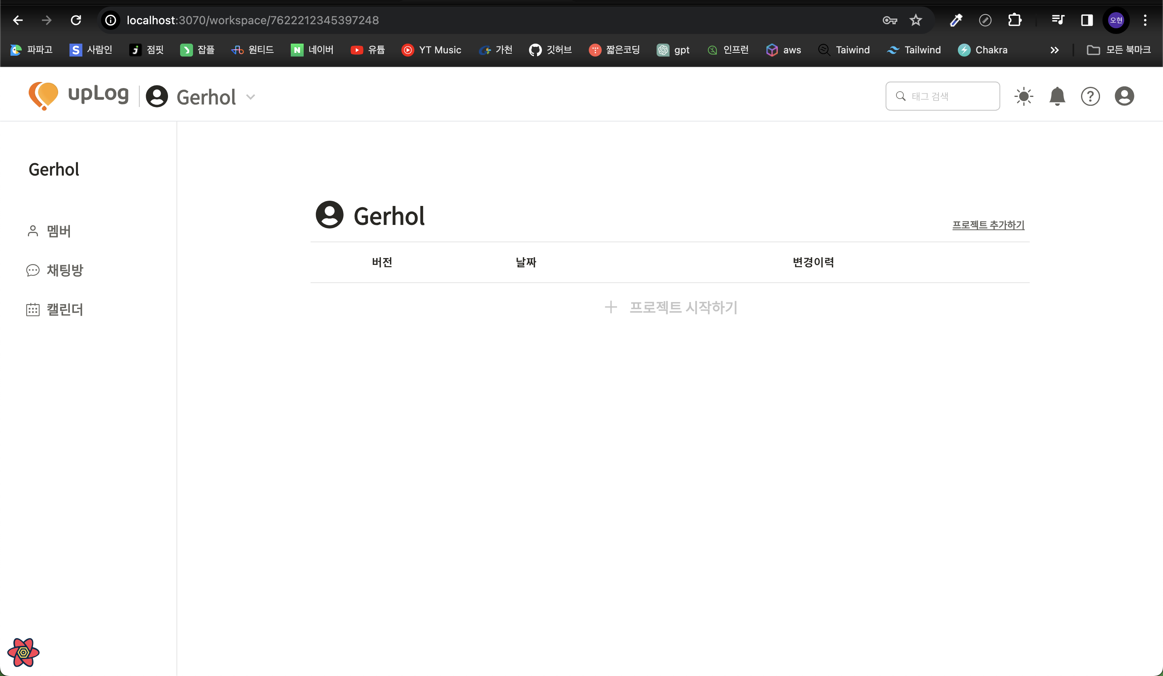Open the 깃허브 bookmark
The height and width of the screenshot is (676, 1163).
pyautogui.click(x=550, y=50)
